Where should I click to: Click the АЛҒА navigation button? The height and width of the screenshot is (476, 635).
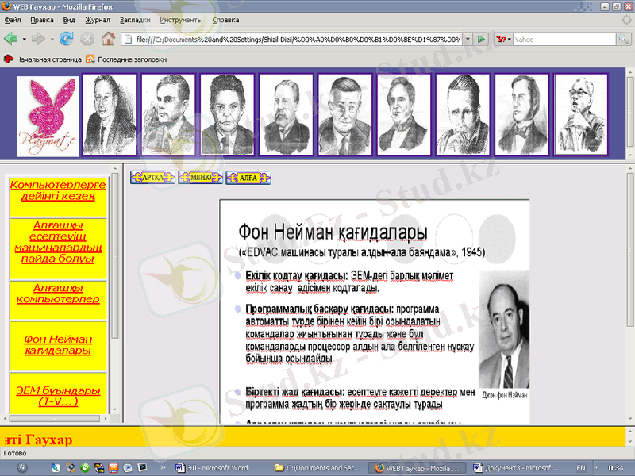point(248,178)
